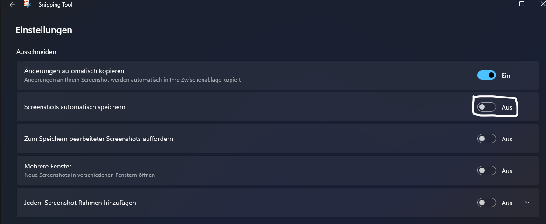
Task: Click the Änderungen automatisch kopieren label text
Action: pyautogui.click(x=74, y=71)
